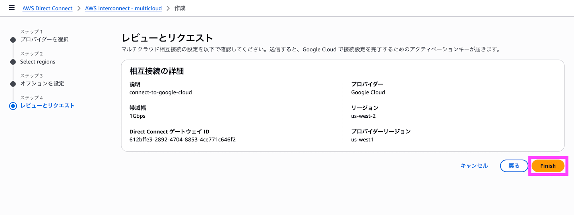Open the hamburger navigation menu
This screenshot has width=574, height=215.
pyautogui.click(x=12, y=8)
